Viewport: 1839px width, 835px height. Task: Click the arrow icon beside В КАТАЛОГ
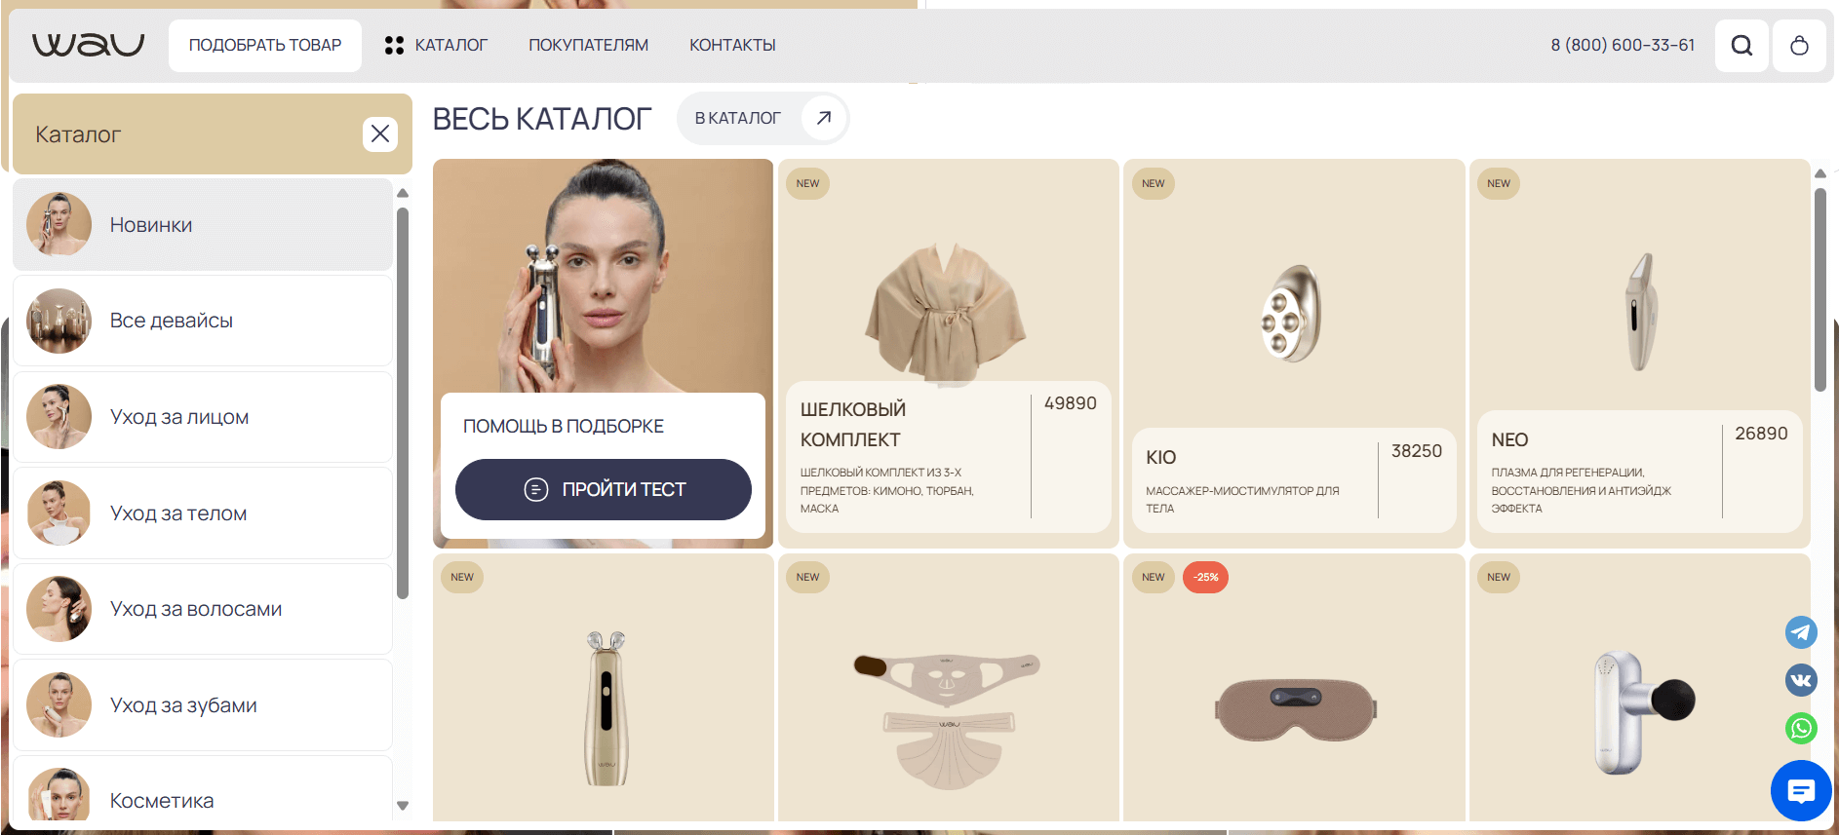823,118
